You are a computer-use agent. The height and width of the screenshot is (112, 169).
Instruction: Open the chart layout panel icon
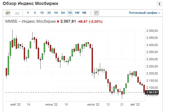pyautogui.click(x=96, y=13)
